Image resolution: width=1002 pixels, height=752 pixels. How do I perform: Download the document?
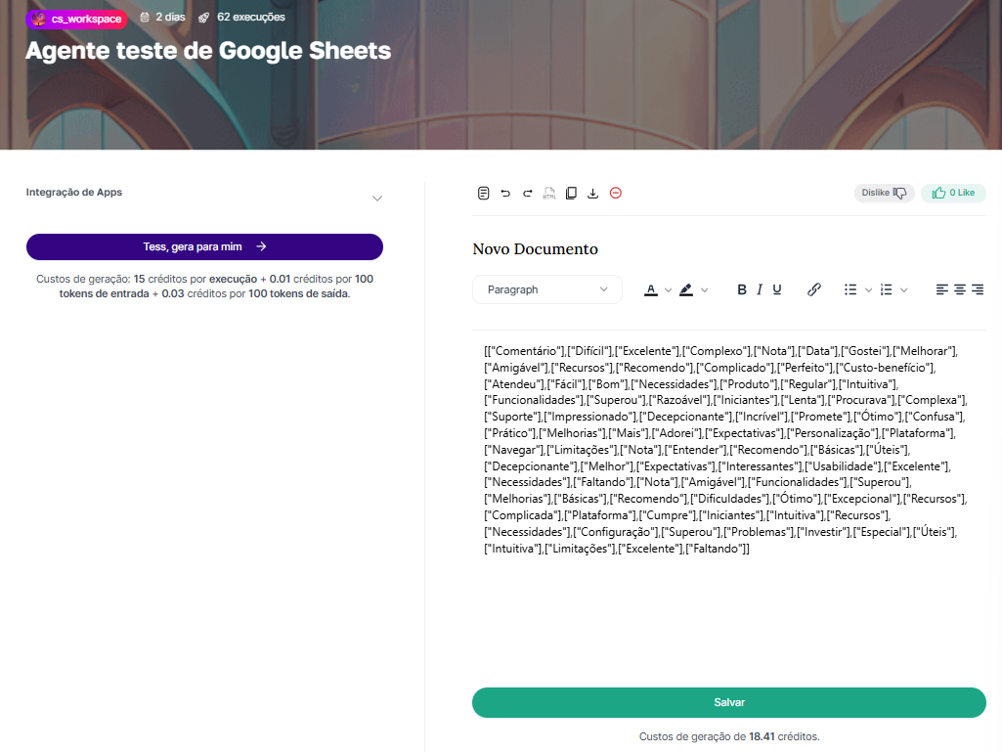coord(593,193)
